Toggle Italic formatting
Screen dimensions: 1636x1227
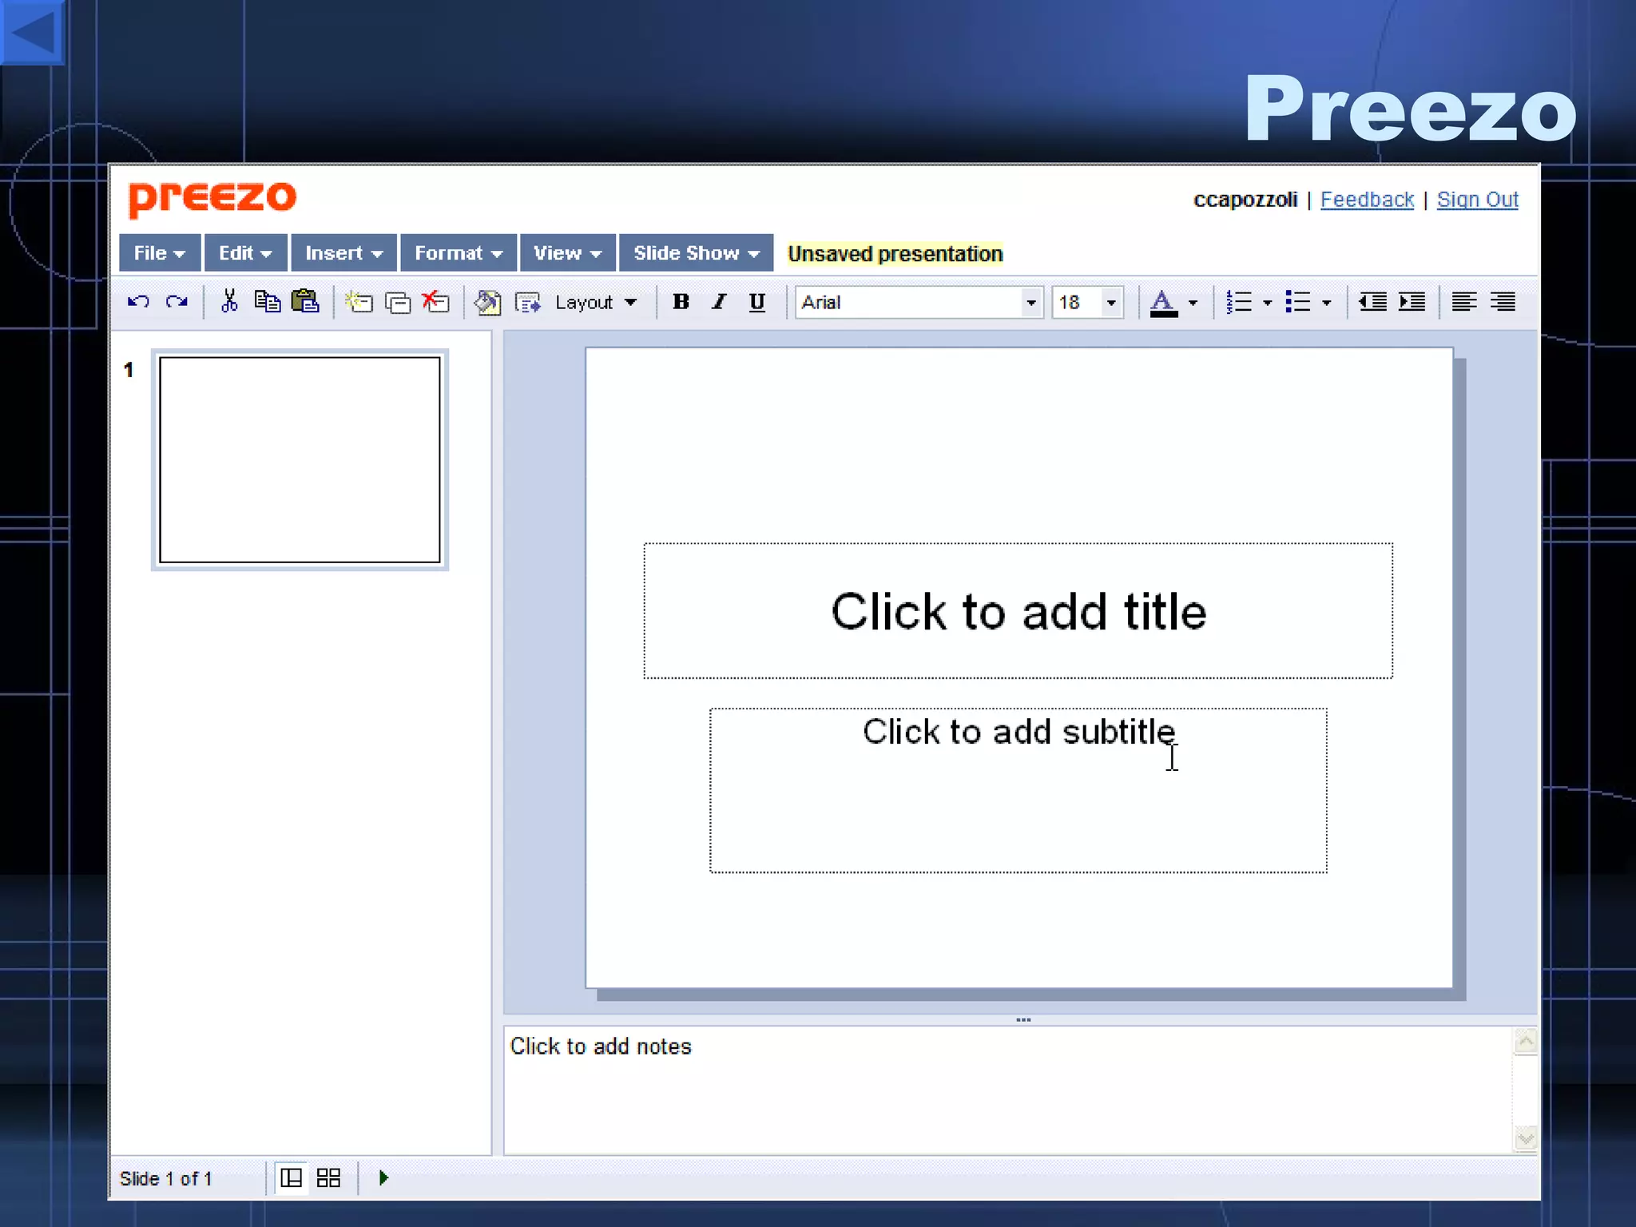(x=719, y=302)
